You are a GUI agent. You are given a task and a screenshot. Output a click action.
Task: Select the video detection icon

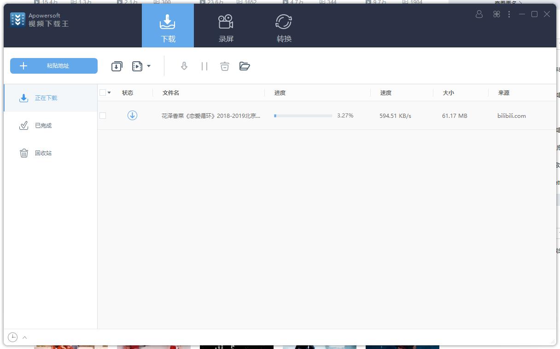pos(137,66)
